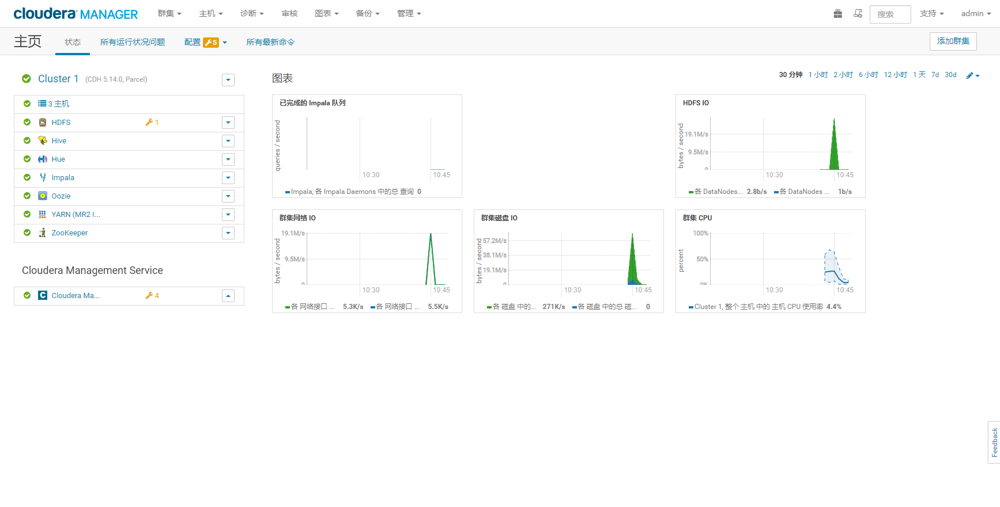
Task: Open the parcels gift box icon
Action: click(x=838, y=13)
